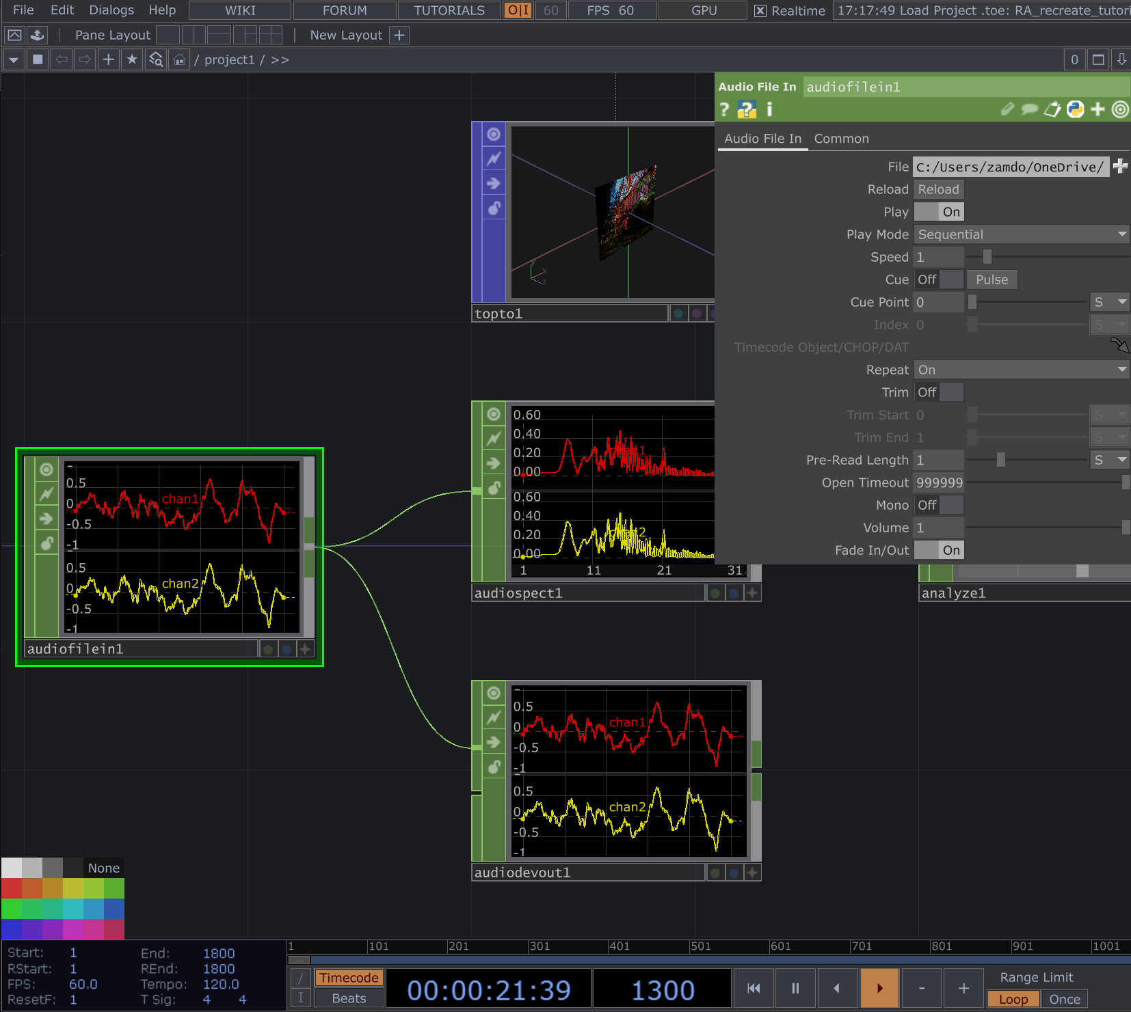Enable the Trim toggle on audiofilein1
This screenshot has width=1131, height=1012.
950,392
